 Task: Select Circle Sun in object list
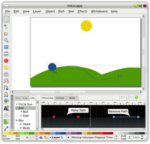25,104
